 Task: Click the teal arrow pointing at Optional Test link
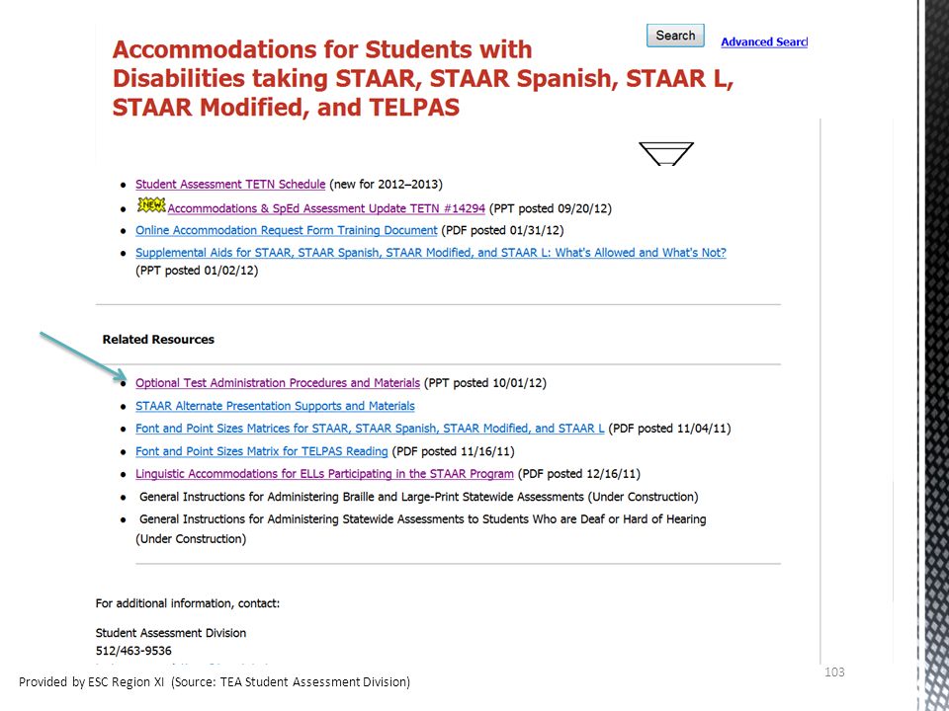[83, 357]
